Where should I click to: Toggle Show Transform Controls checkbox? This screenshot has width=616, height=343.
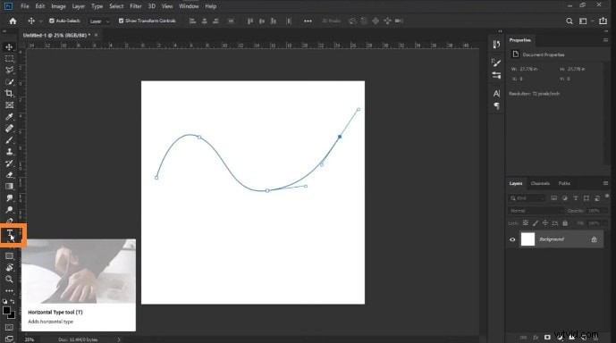[121, 21]
